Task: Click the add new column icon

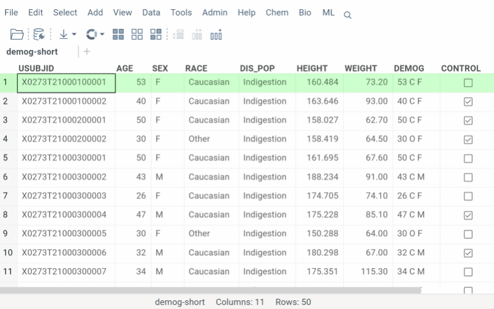Action: tap(216, 35)
